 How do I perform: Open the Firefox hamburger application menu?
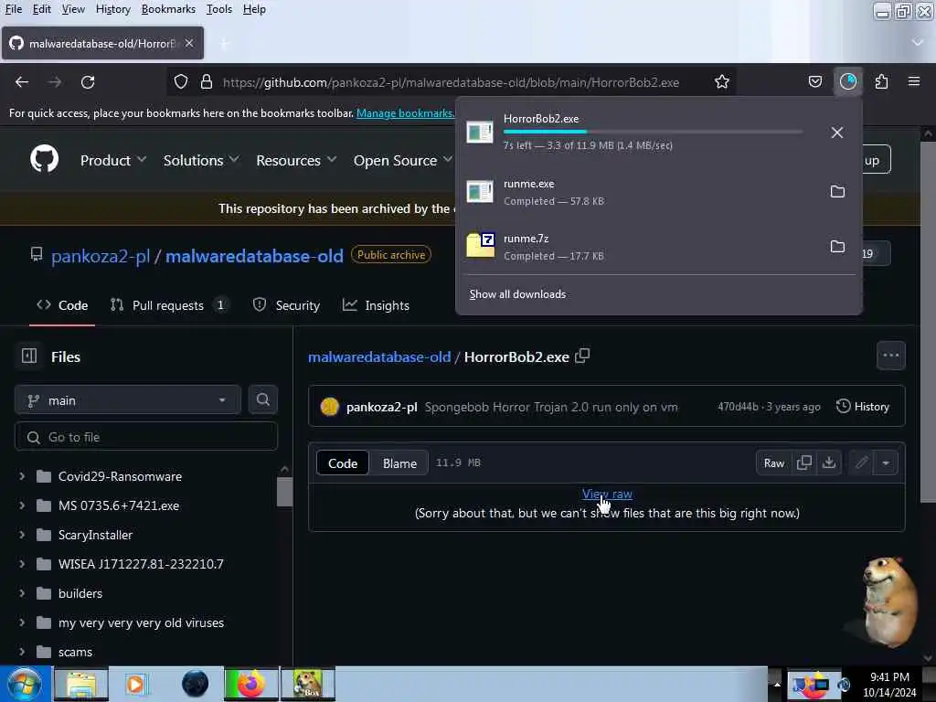tap(914, 81)
